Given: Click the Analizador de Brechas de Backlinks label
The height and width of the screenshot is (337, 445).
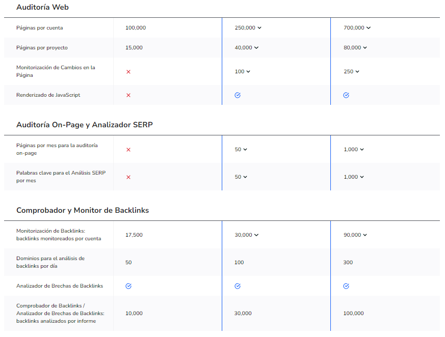Looking at the screenshot, I should click(60, 286).
